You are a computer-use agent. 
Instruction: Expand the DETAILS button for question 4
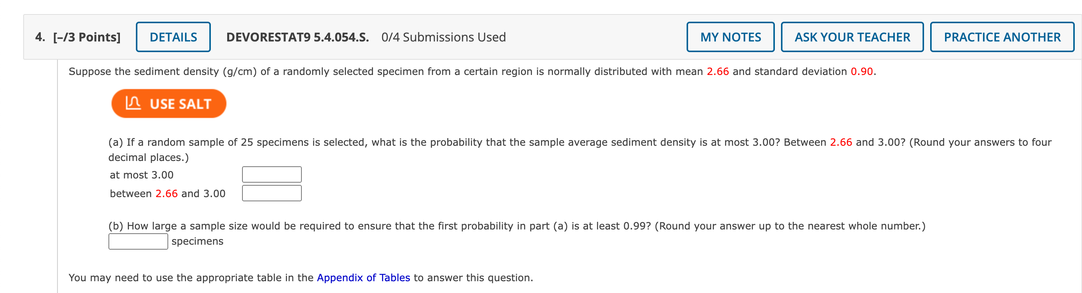173,37
